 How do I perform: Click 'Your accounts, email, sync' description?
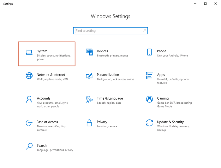(x=53, y=105)
